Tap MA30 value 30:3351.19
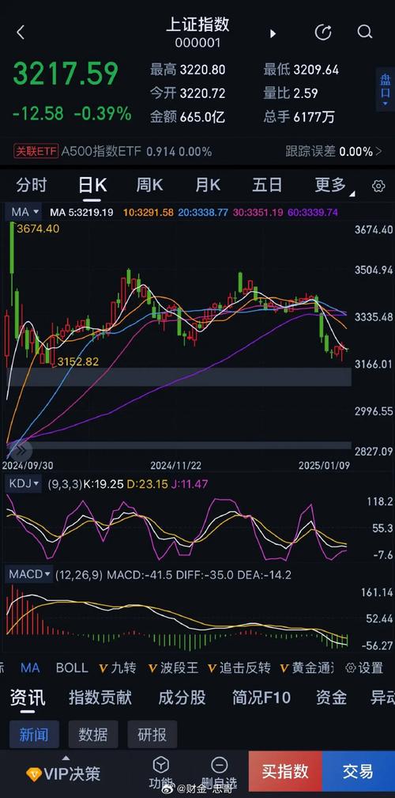The height and width of the screenshot is (798, 395). tap(258, 212)
